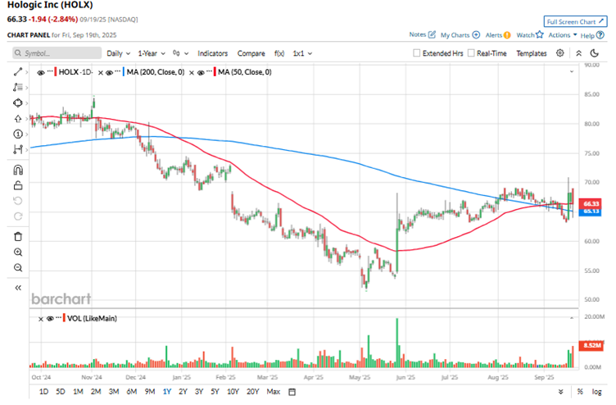
Task: Remove the VOL pane
Action: point(40,319)
